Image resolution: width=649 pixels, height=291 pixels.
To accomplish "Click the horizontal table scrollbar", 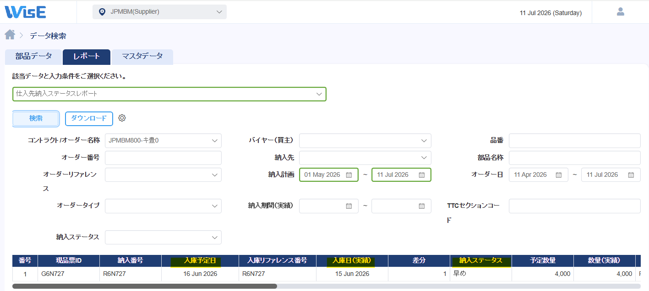I will 145,286.
